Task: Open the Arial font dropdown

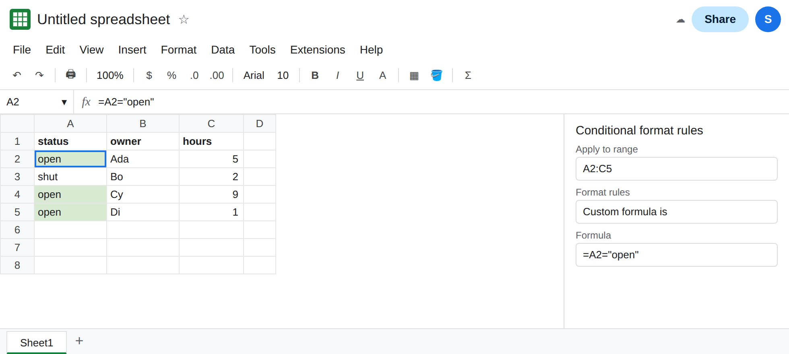Action: (254, 75)
